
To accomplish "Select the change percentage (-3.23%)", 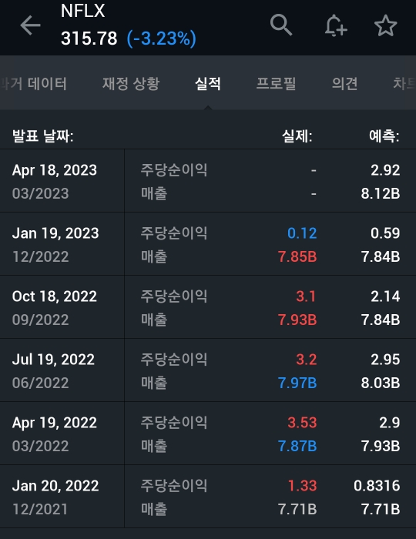I will [162, 38].
